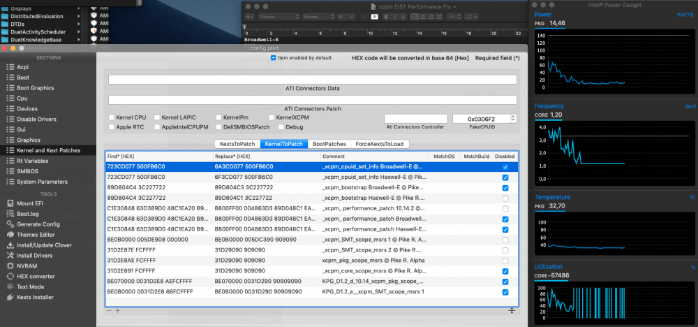Switch to Text Mode
Screen dimensions: 698x327
[x=30, y=286]
